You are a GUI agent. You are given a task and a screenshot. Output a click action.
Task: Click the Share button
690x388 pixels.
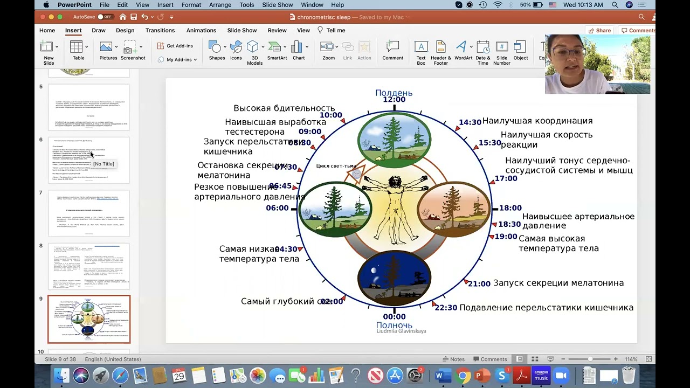point(599,31)
